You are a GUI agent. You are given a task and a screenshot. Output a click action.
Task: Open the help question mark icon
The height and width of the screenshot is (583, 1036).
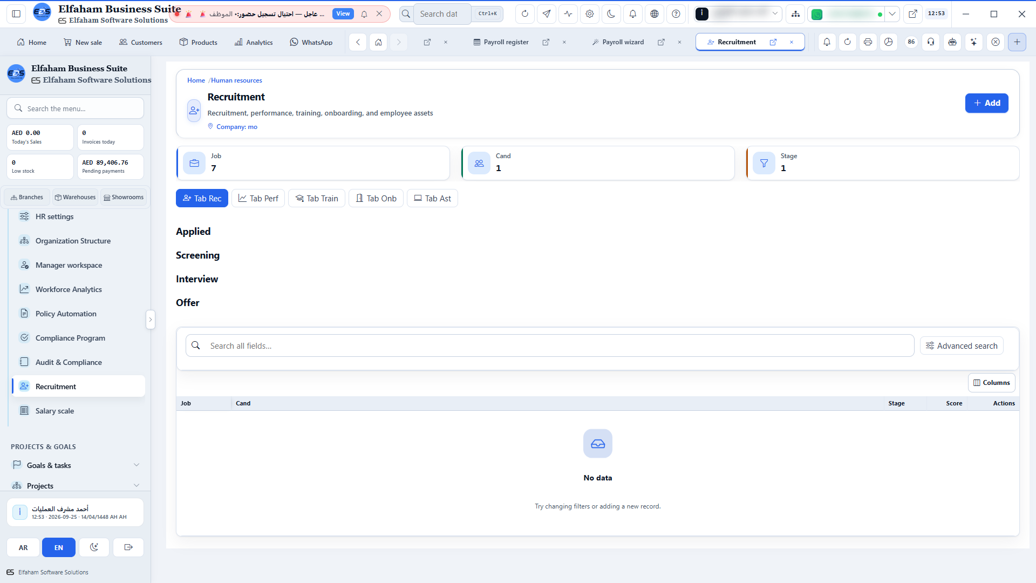[x=676, y=14]
